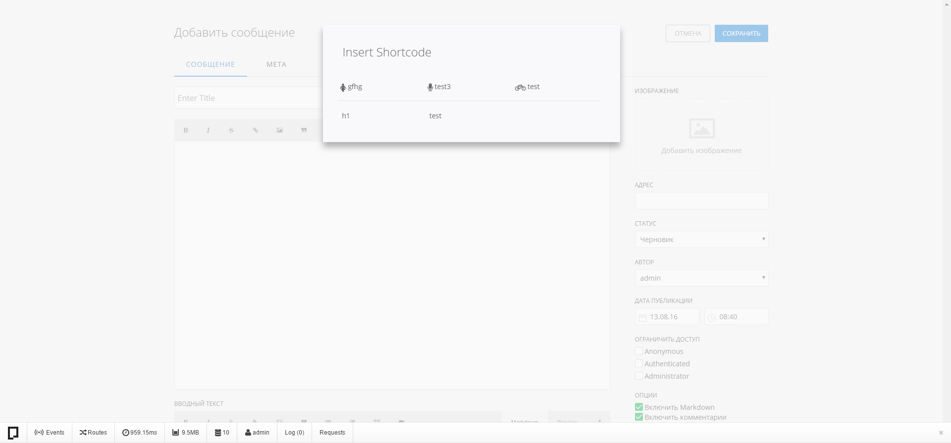Viewport: 951px width, 443px height.
Task: Insert link via editor toolbar icon
Action: point(256,130)
